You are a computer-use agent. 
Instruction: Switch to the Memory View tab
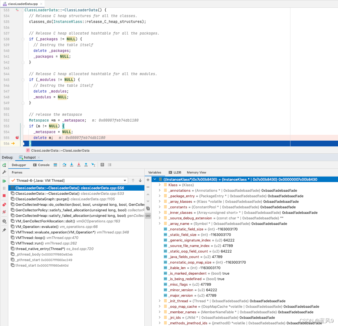click(196, 172)
